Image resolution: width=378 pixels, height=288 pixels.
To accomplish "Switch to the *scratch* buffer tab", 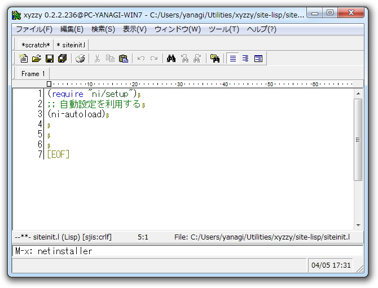I will (36, 45).
